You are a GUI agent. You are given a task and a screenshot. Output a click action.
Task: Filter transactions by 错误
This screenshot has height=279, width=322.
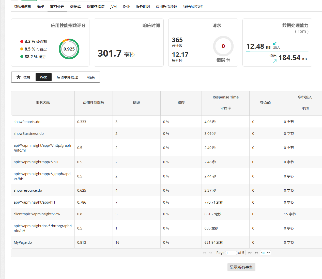pos(91,77)
